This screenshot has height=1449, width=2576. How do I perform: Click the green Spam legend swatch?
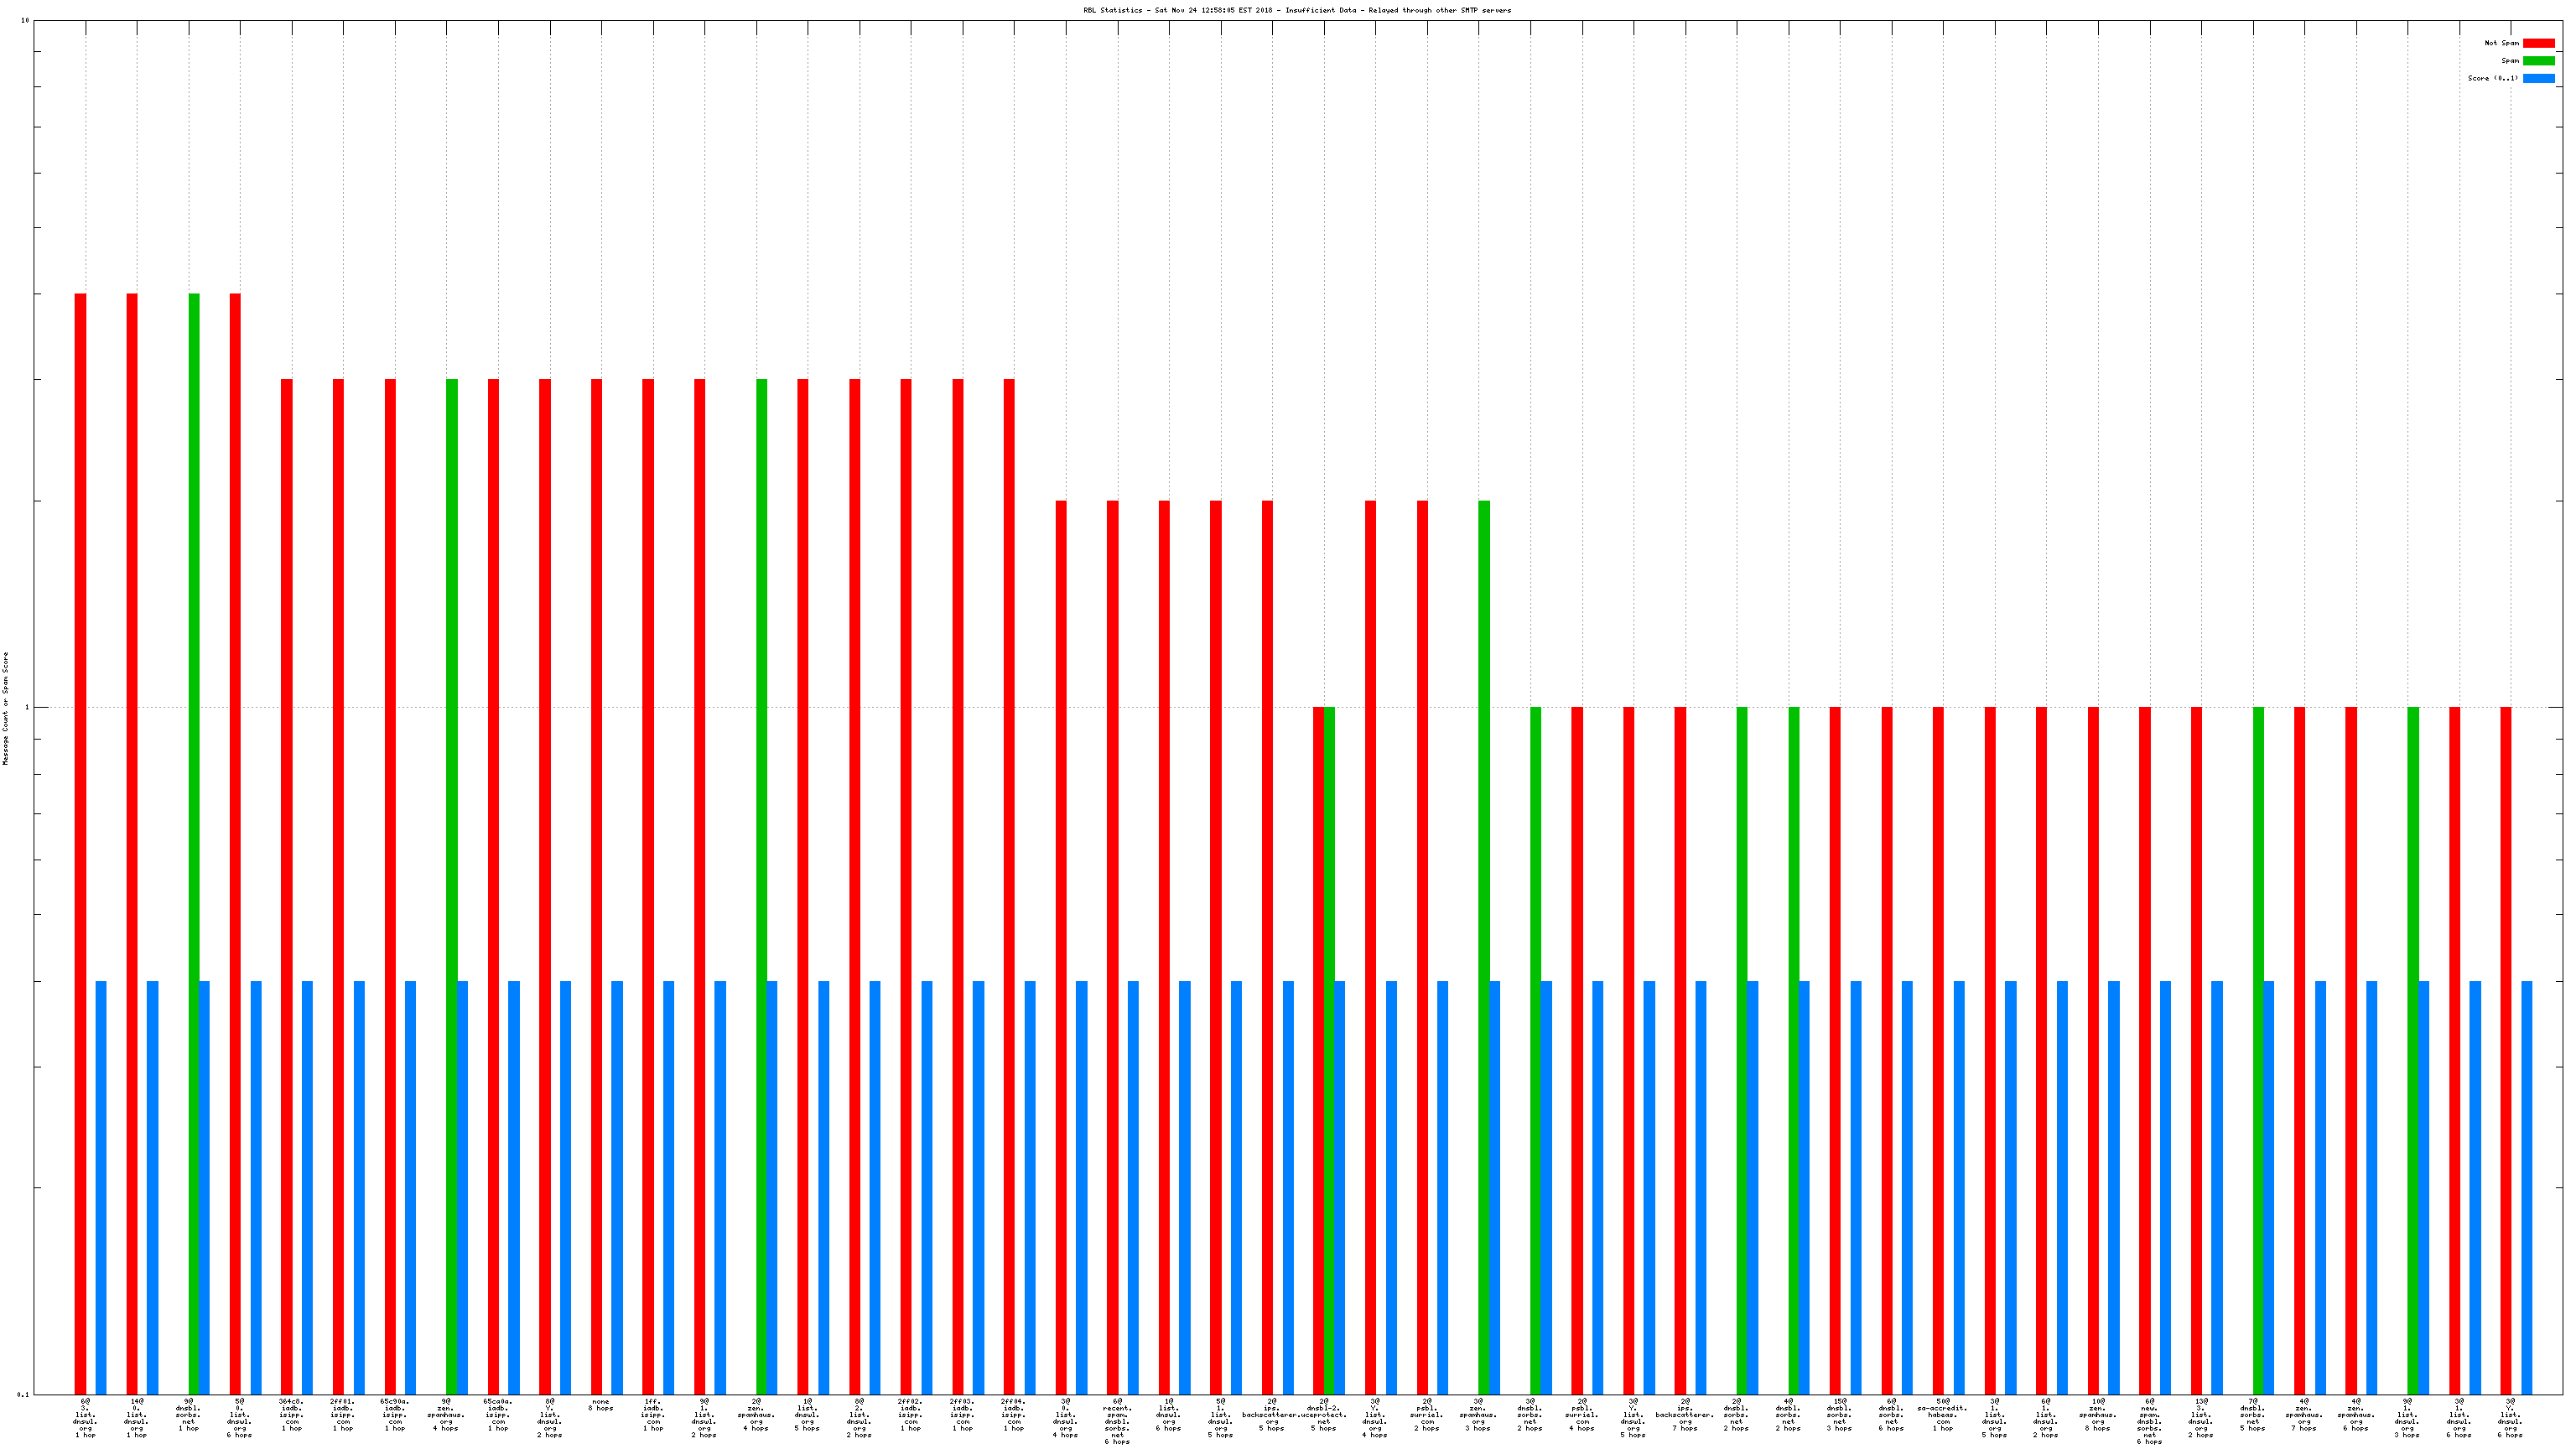coord(2538,61)
